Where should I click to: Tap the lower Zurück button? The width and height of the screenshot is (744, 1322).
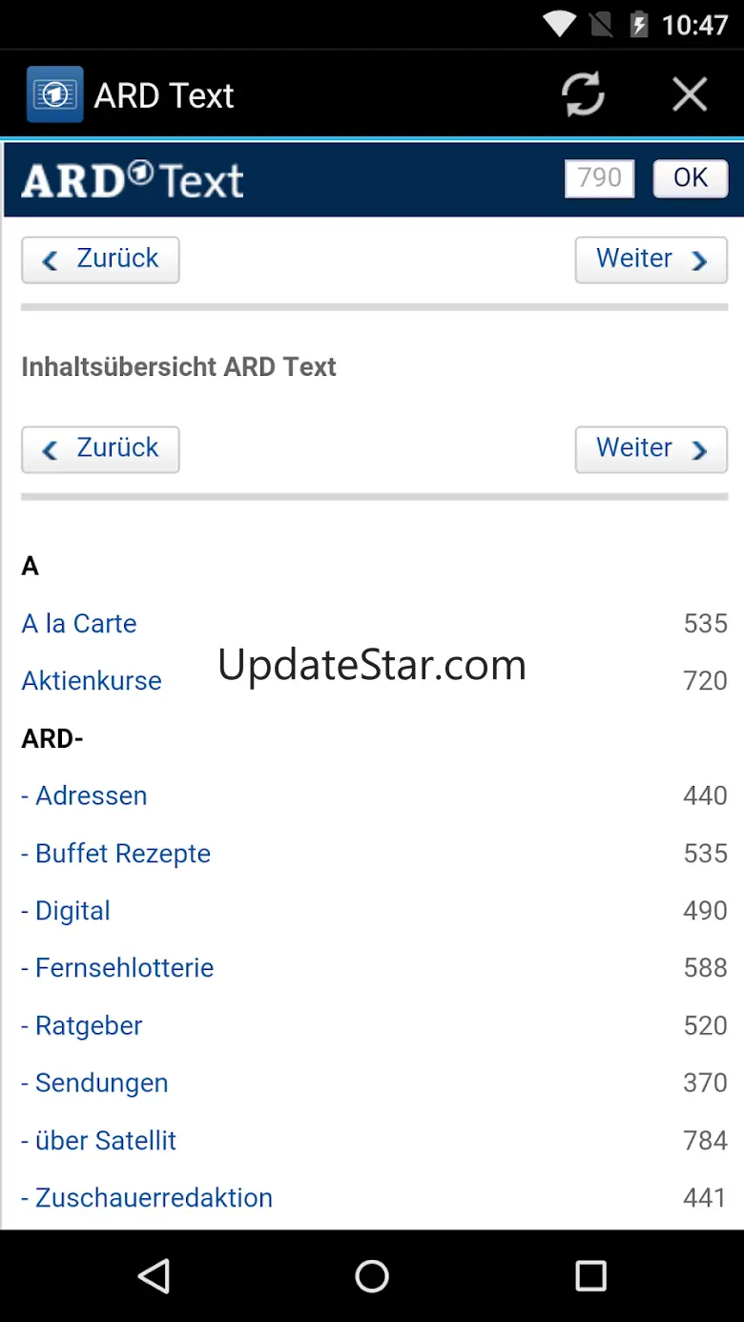click(100, 449)
